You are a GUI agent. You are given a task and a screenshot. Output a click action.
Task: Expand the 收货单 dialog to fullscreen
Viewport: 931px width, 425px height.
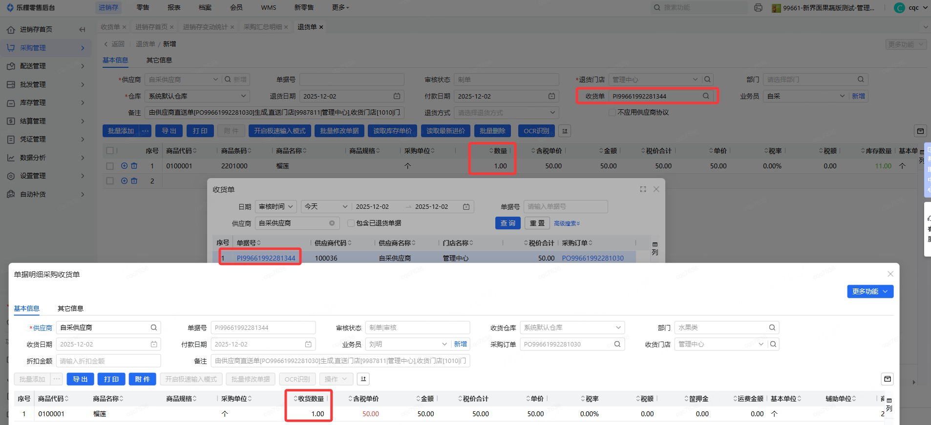(643, 189)
